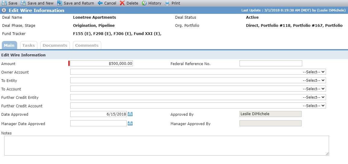Switch to the Main tab
The image size is (348, 164).
pos(9,45)
